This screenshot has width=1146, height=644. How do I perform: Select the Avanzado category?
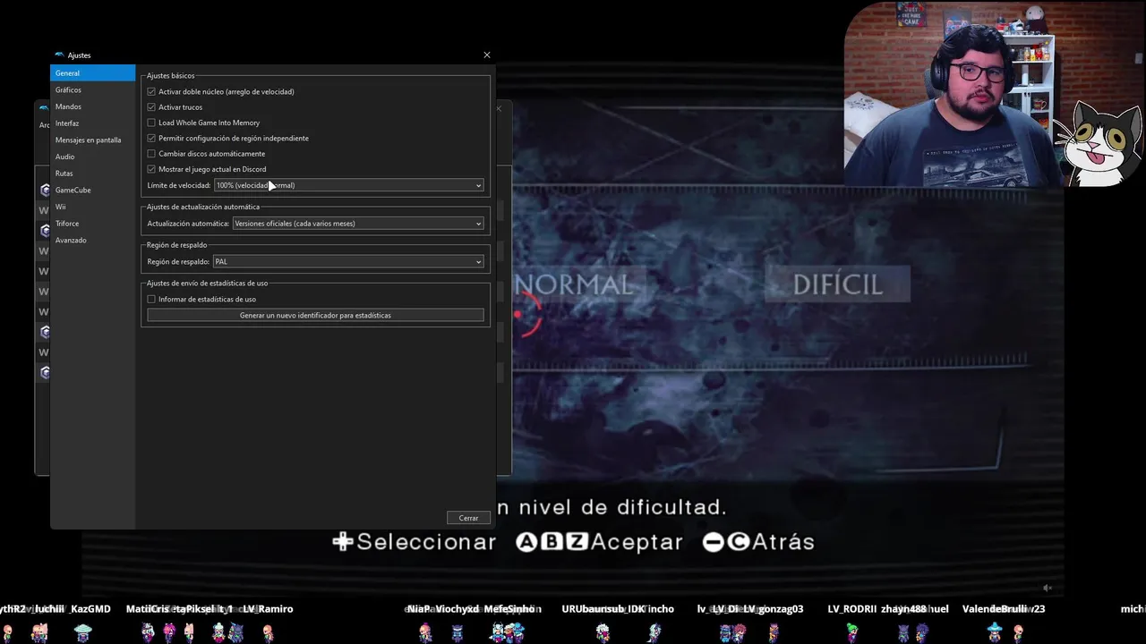[x=92, y=240]
